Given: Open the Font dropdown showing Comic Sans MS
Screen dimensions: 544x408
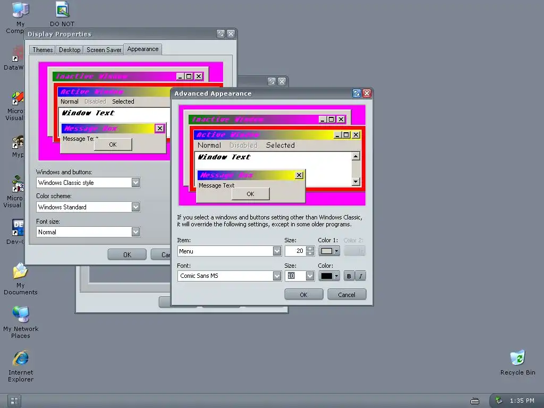Looking at the screenshot, I should click(x=277, y=276).
